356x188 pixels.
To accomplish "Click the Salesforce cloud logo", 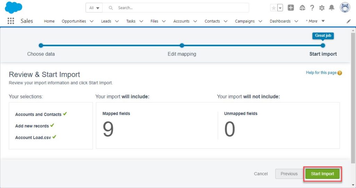I will 14,8.
